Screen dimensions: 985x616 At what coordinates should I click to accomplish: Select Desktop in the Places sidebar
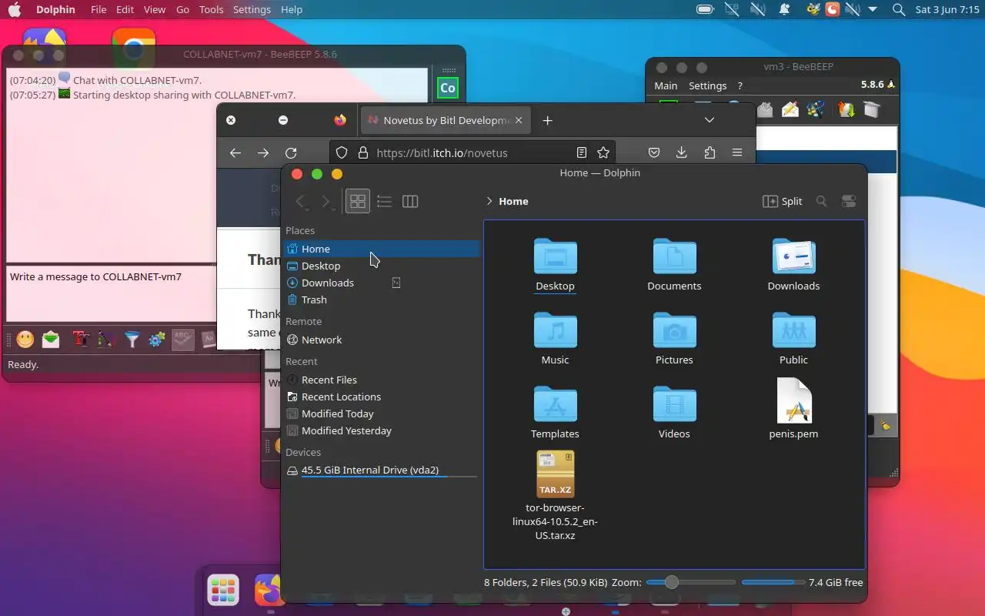pos(382,266)
